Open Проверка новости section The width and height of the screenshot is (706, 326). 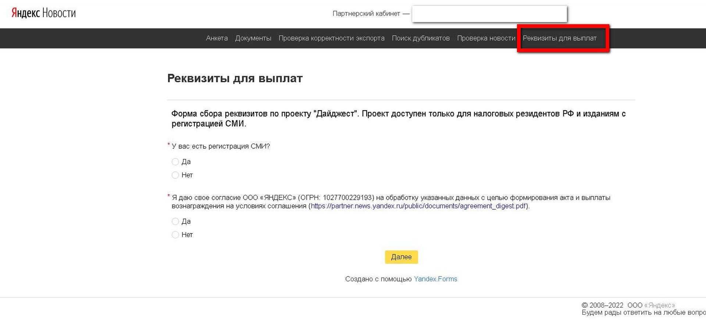[x=486, y=38]
